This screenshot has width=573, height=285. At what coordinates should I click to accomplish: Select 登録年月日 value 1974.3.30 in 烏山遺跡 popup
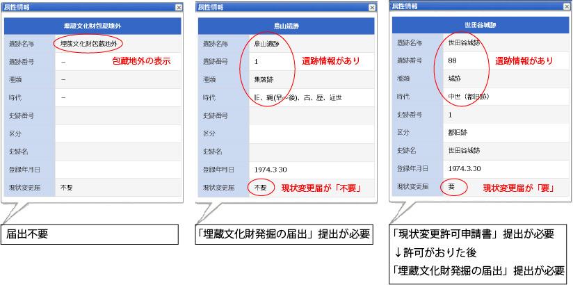270,170
